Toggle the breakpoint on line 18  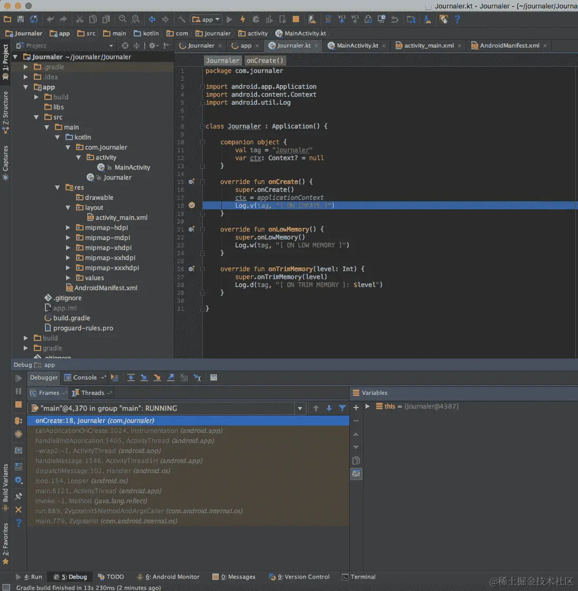[192, 205]
